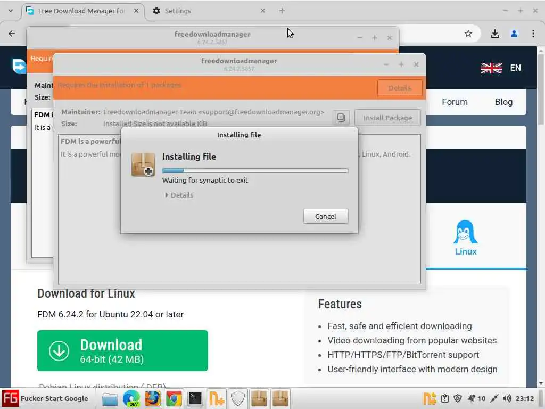Launch Firefox from the taskbar

[x=153, y=398]
